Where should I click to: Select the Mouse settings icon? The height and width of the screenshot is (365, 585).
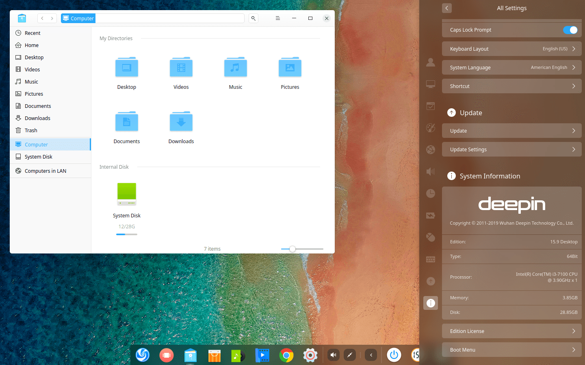pos(431,237)
